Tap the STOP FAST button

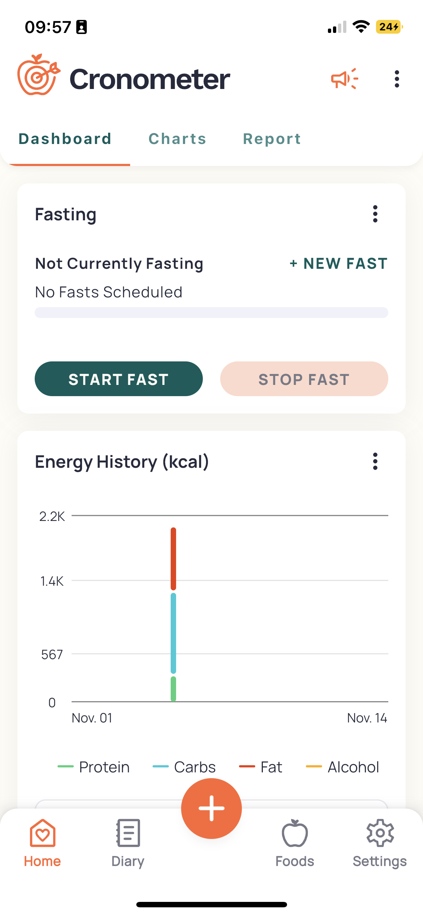click(x=304, y=379)
